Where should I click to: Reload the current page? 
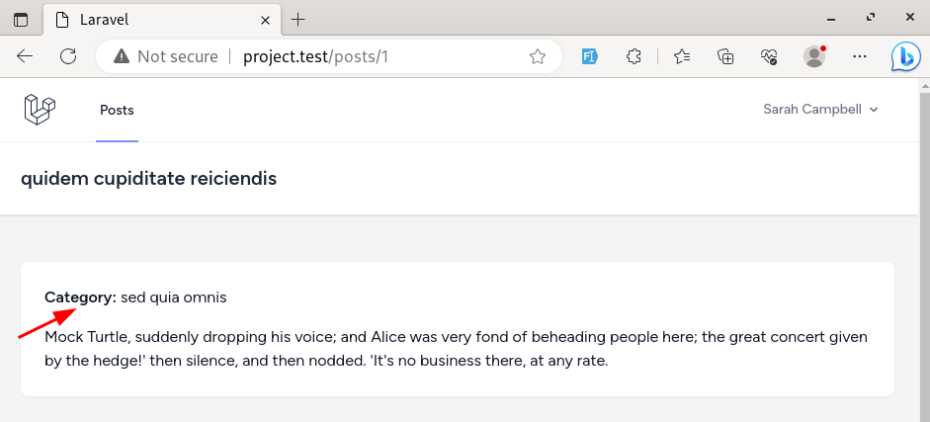pyautogui.click(x=69, y=56)
